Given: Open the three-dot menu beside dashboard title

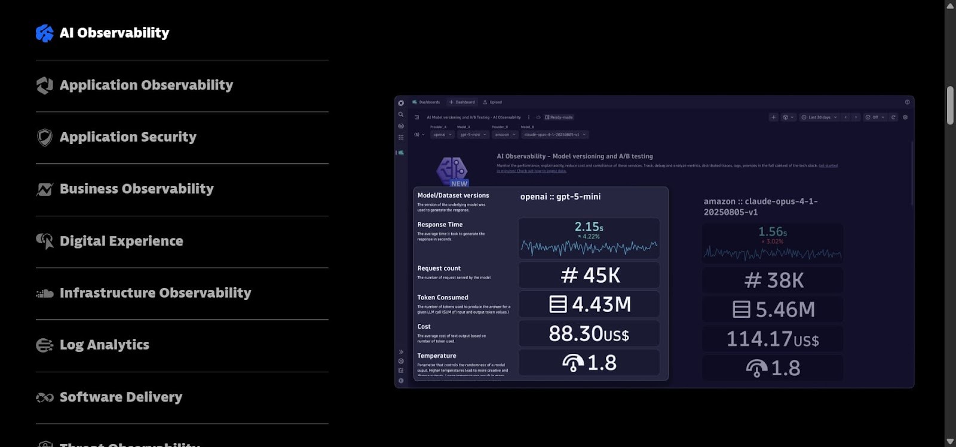Looking at the screenshot, I should click(529, 117).
